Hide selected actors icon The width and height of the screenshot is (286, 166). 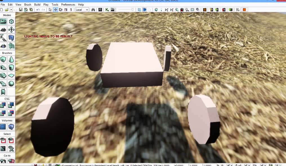tap(11, 140)
